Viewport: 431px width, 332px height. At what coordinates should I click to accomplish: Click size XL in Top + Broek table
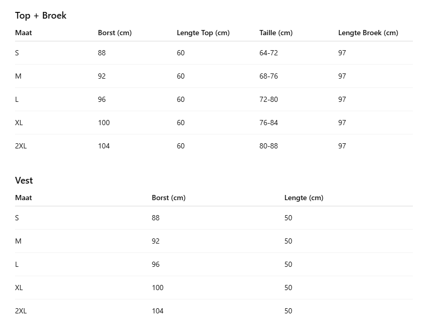tap(19, 123)
